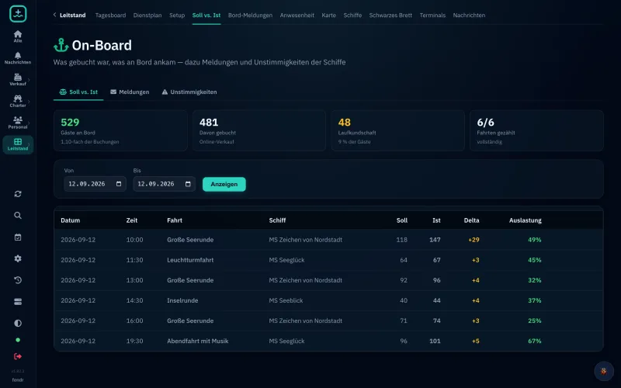Image resolution: width=621 pixels, height=388 pixels.
Task: Click the Bis date field
Action: (x=164, y=184)
